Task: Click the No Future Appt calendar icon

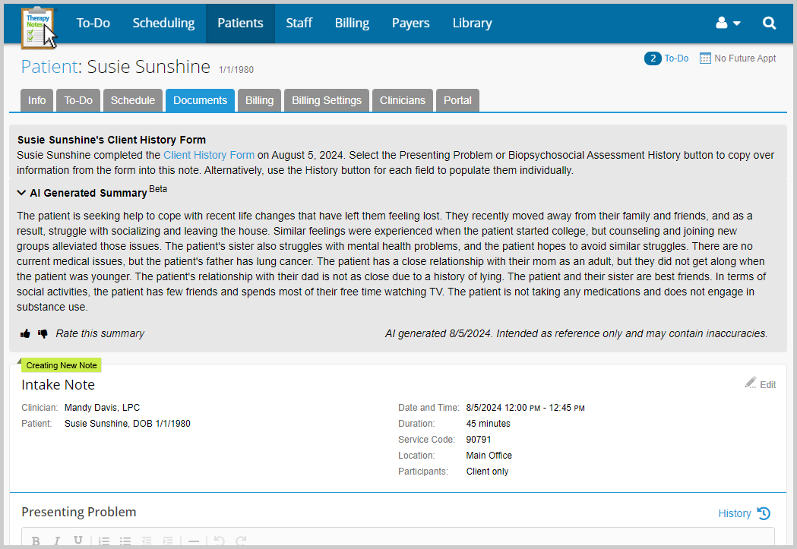Action: click(704, 58)
